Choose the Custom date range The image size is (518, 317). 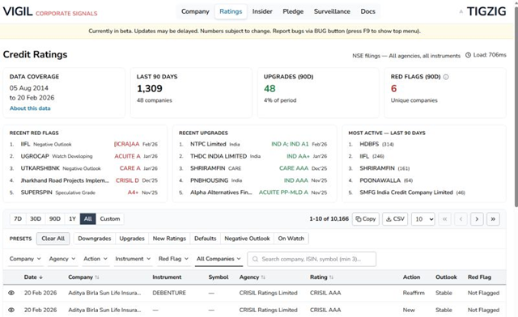point(110,219)
